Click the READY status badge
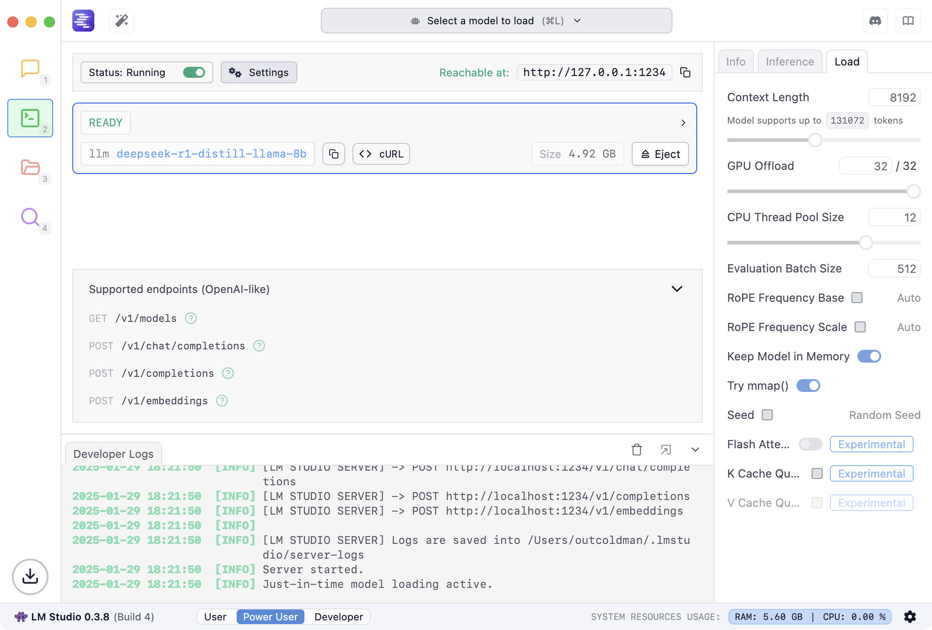The image size is (932, 630). tap(106, 123)
